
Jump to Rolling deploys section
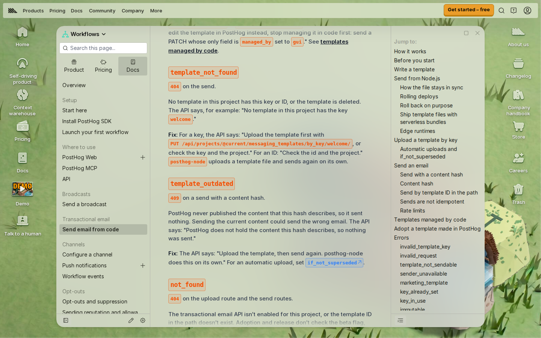pyautogui.click(x=419, y=97)
